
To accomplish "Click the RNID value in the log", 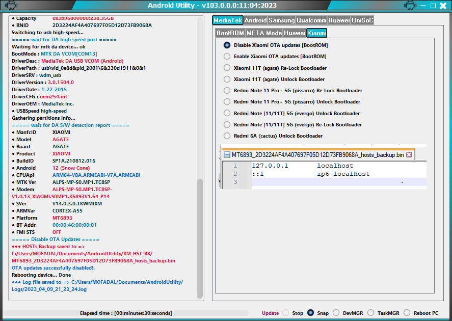I will pyautogui.click(x=102, y=25).
